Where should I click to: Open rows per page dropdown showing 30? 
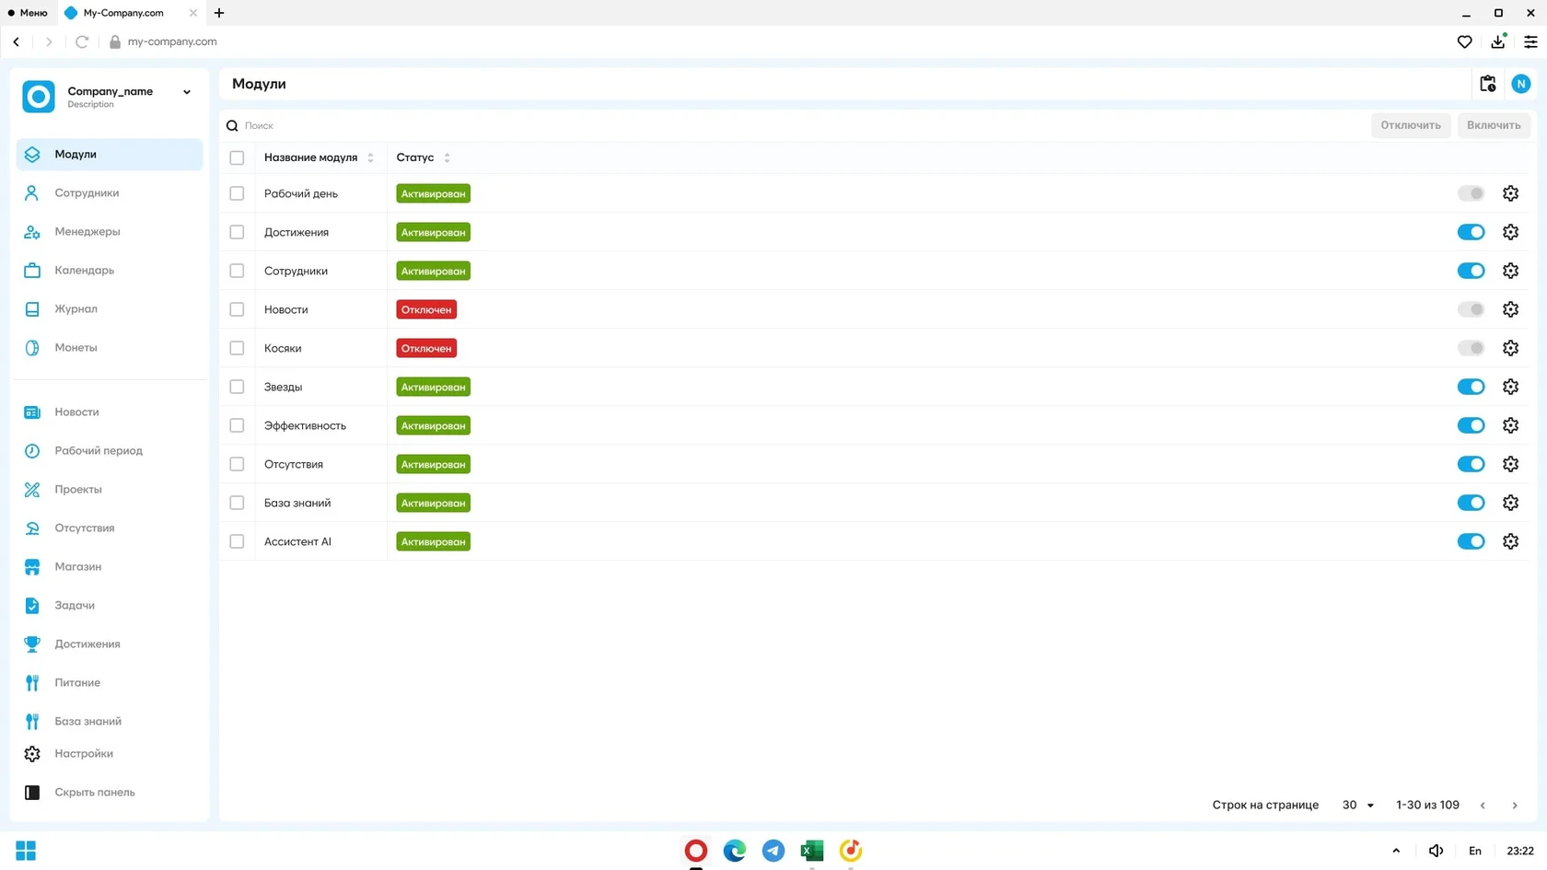click(1358, 805)
